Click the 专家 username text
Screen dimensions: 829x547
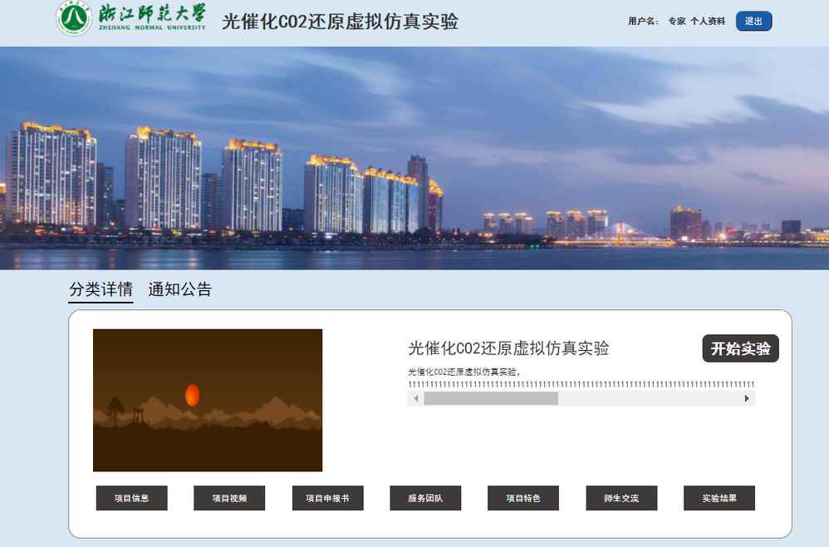[x=677, y=21]
